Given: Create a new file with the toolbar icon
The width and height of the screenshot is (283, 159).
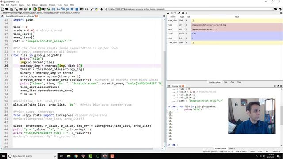Looking at the screenshot, I should pos(3,9).
